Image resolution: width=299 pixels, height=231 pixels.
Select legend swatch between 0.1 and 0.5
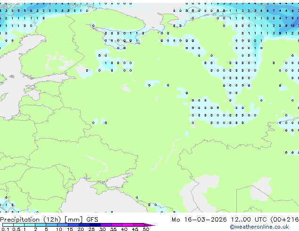[8, 225]
